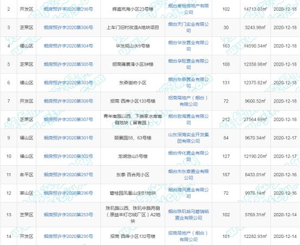The width and height of the screenshot is (300, 245).
Task: Open the developer link in row 2
Action: point(188,9)
